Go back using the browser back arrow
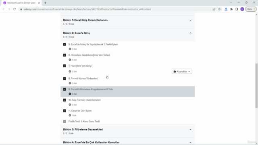The image size is (258, 145). (x=4, y=9)
